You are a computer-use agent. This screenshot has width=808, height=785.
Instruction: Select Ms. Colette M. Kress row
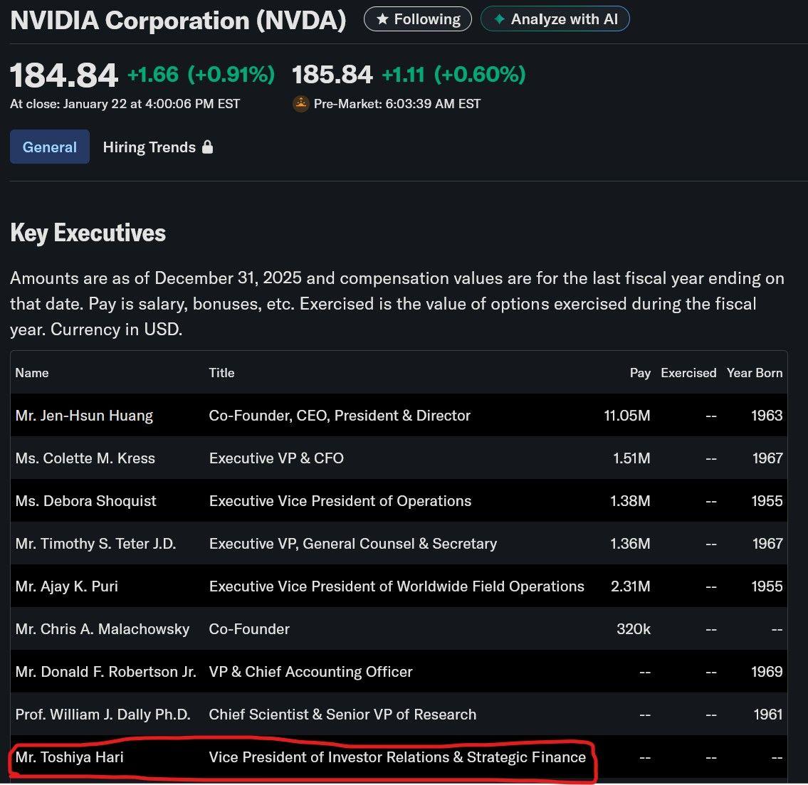point(85,458)
